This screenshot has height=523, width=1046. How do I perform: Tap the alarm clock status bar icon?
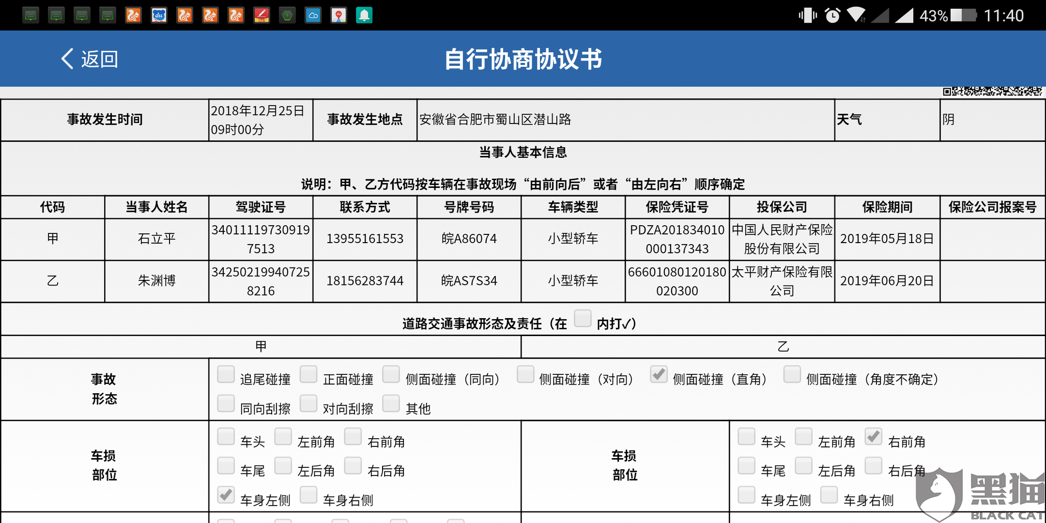point(833,15)
